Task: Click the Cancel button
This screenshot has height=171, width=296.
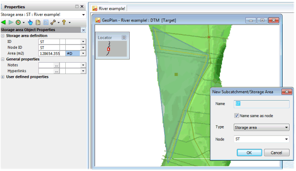Action: (x=277, y=152)
